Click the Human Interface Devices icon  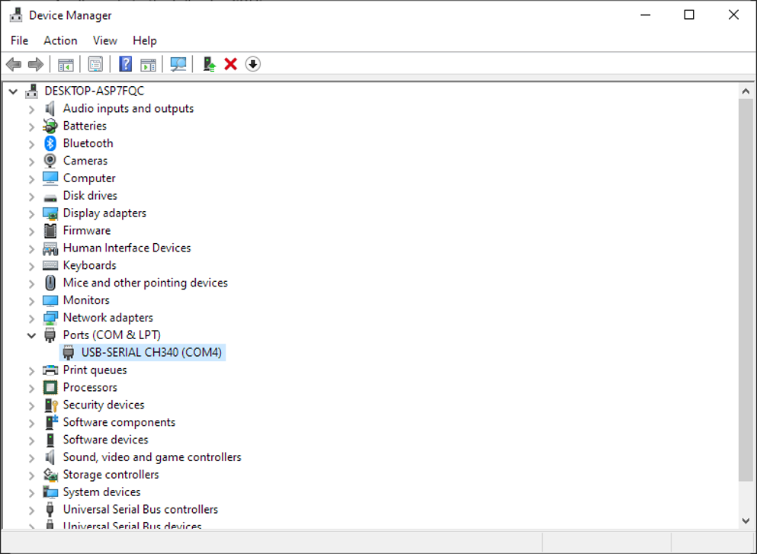(x=50, y=248)
